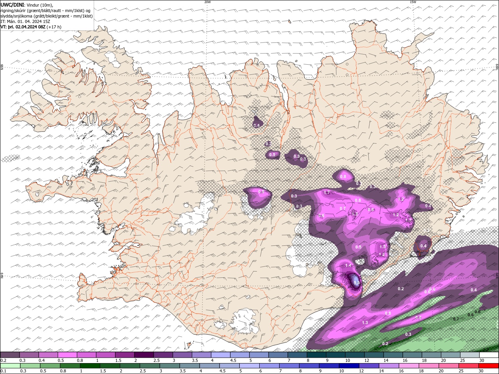The image size is (499, 374).
Task: Click the 'Vindur (10m)' header text
Action: point(40,5)
